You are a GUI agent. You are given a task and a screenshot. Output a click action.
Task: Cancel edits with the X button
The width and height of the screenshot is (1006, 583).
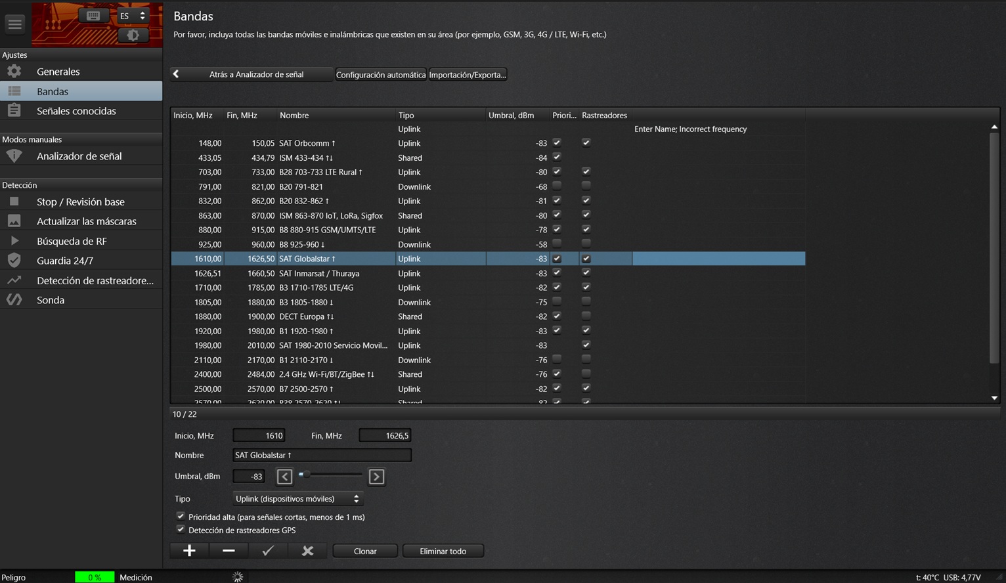[x=307, y=551]
